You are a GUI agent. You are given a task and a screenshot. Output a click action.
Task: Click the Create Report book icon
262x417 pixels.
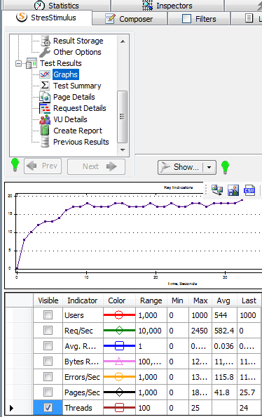45,131
